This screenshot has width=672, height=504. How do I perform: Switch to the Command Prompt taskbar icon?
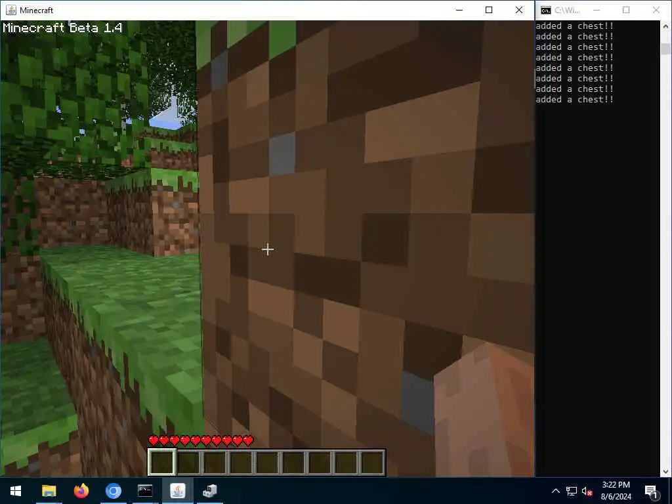tap(145, 491)
